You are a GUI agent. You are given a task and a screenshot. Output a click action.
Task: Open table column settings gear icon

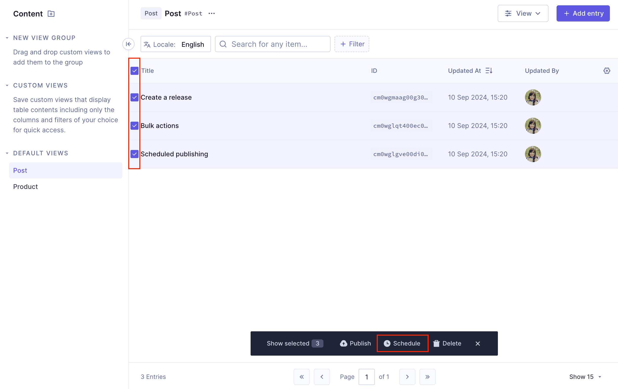point(606,71)
